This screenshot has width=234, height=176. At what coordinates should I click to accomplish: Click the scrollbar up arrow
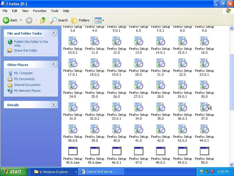pos(231,28)
